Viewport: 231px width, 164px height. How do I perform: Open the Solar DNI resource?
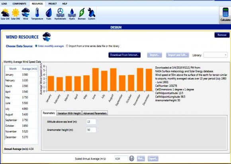[16, 14]
